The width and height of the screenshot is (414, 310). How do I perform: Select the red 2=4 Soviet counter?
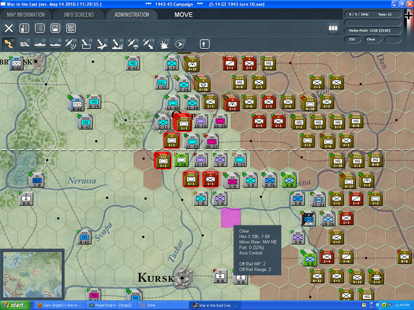coord(327,257)
